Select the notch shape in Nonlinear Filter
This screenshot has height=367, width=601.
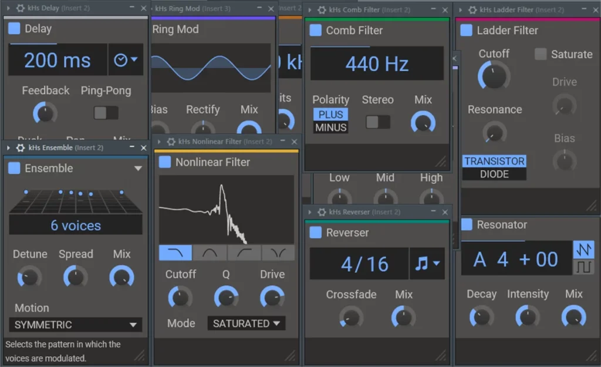[278, 253]
